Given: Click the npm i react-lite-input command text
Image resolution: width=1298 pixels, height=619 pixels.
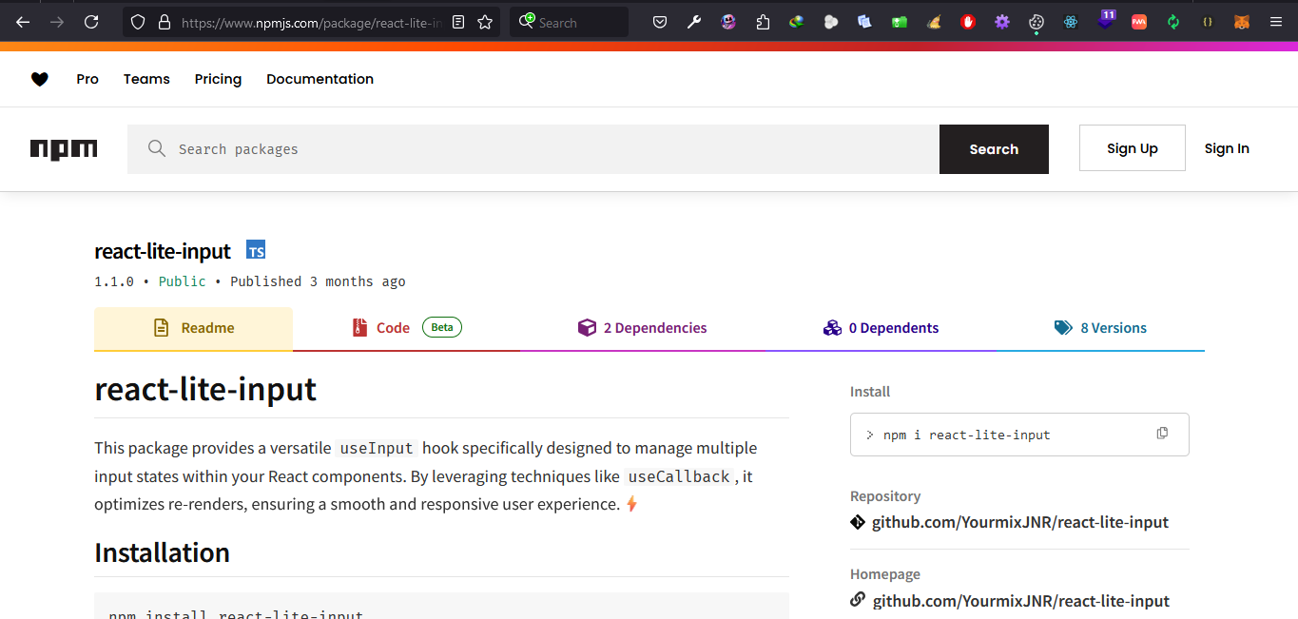Looking at the screenshot, I should point(966,435).
